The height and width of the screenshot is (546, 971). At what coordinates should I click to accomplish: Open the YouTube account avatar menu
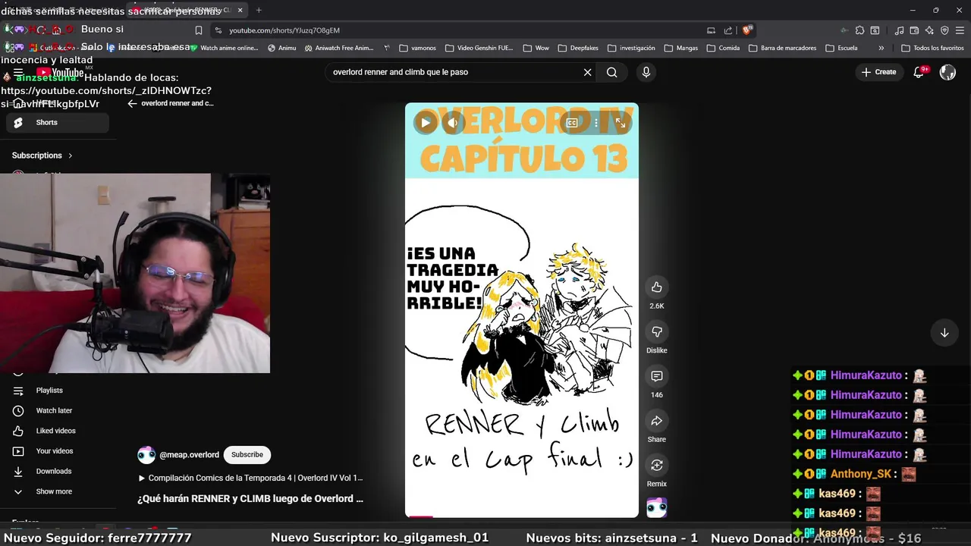click(x=947, y=72)
